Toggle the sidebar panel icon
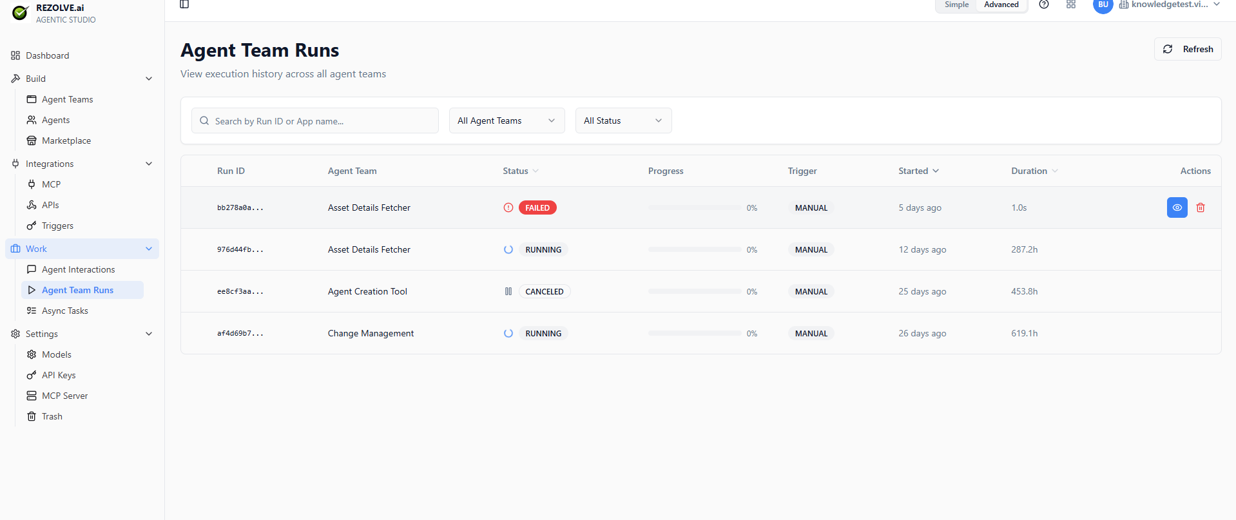Image resolution: width=1236 pixels, height=520 pixels. (x=184, y=5)
